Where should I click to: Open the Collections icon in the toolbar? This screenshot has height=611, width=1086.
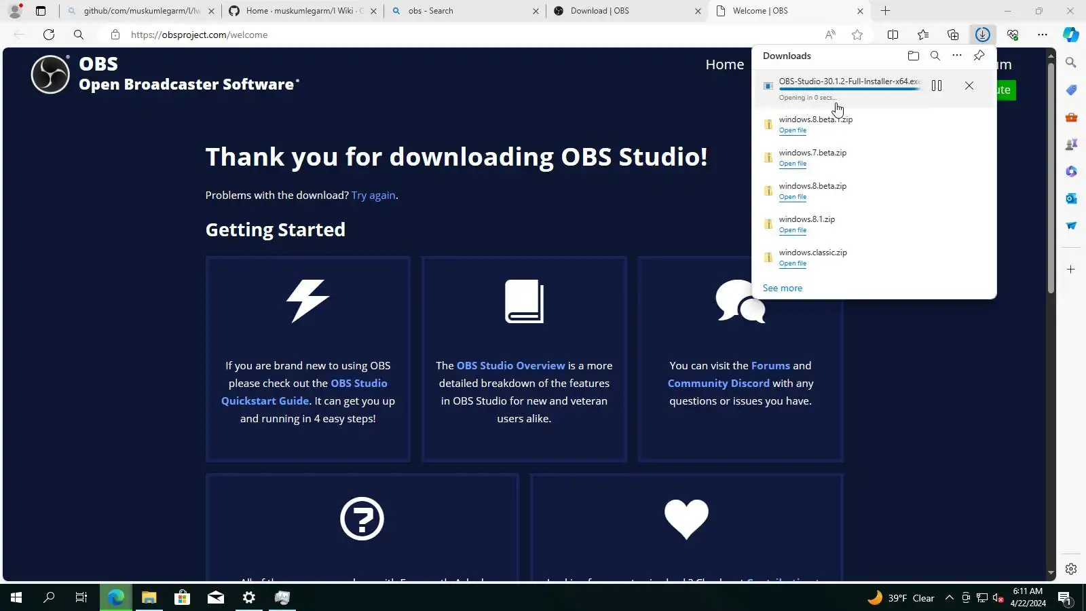(953, 35)
